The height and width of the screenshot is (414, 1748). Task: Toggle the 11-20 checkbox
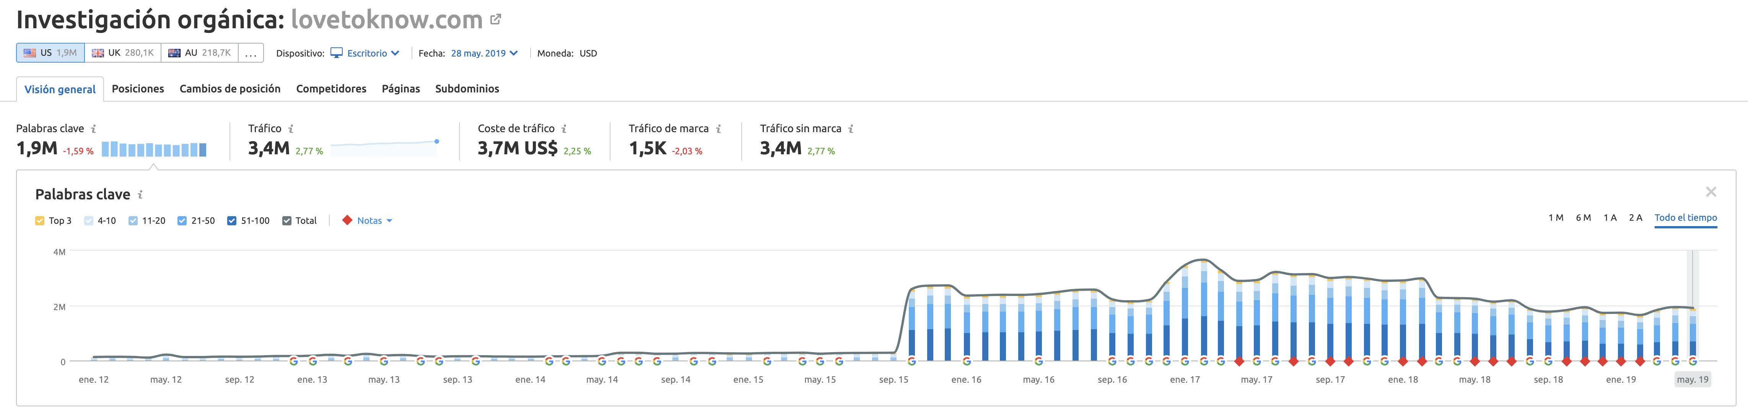tap(133, 221)
